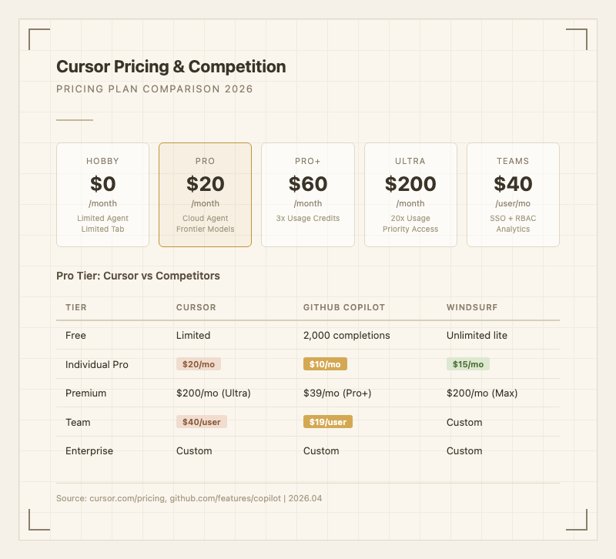The width and height of the screenshot is (616, 559).
Task: Click the "2,000 completions" table cell
Action: 346,336
